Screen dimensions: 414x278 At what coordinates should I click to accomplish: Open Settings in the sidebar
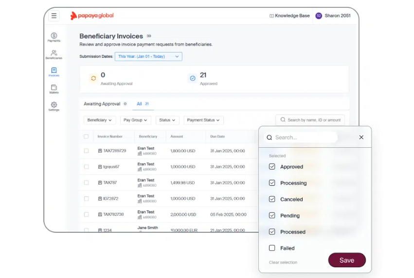click(54, 106)
